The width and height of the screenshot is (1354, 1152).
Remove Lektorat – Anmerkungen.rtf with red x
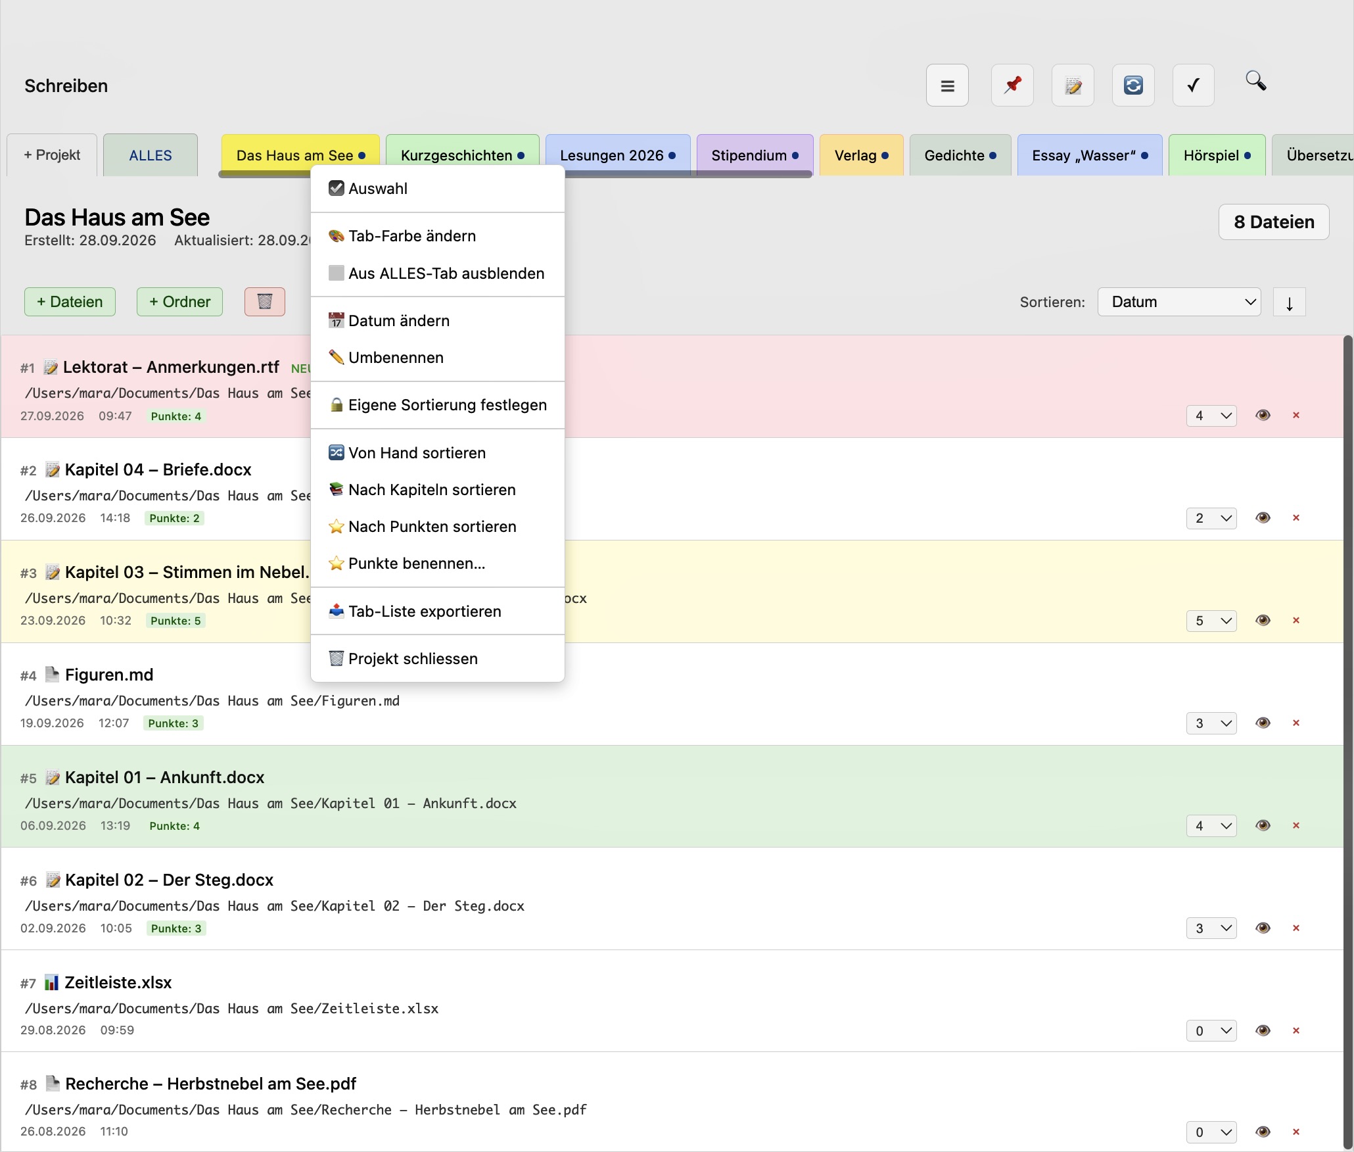click(x=1296, y=415)
